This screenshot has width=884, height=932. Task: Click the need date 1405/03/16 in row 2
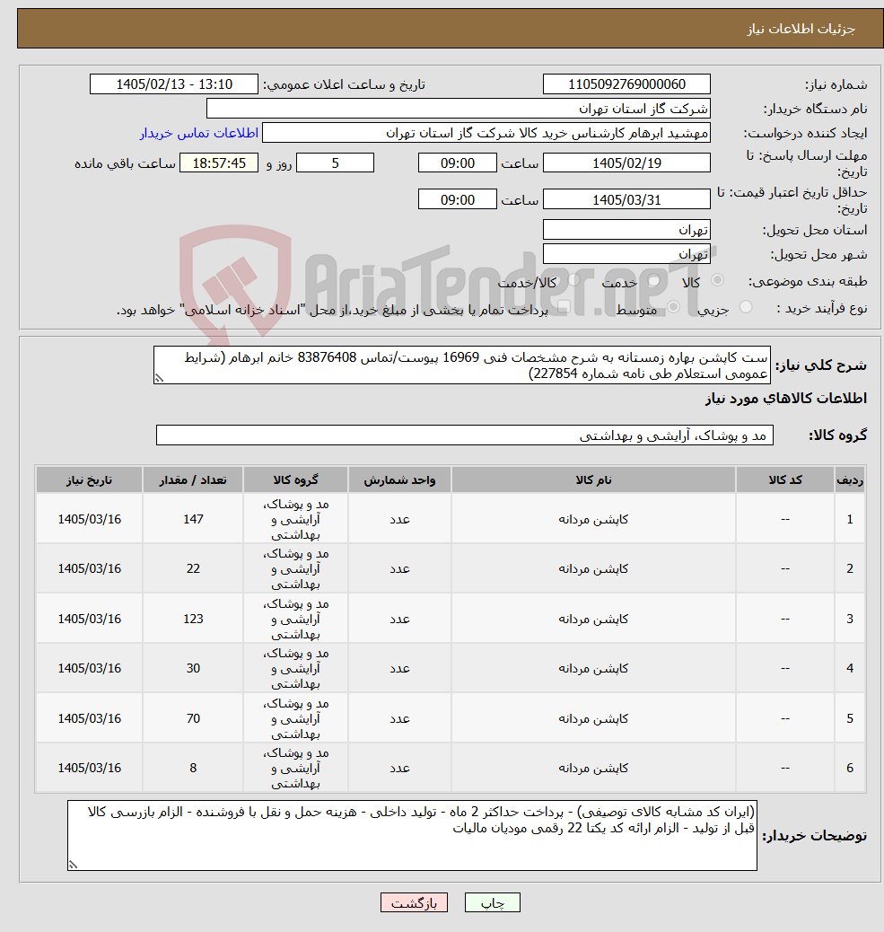pos(89,569)
